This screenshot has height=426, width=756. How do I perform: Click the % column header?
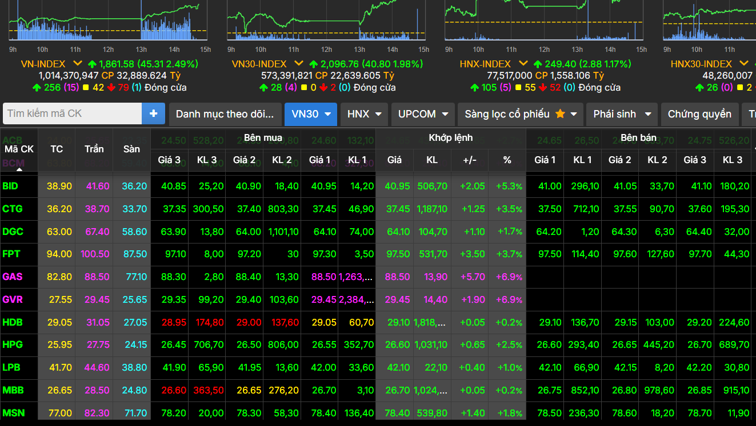(507, 160)
